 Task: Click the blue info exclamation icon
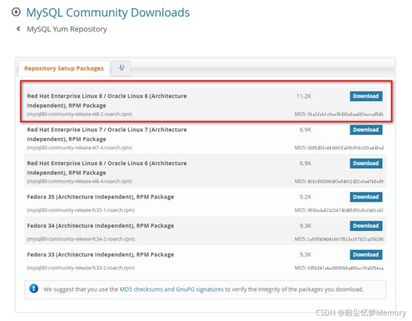click(x=34, y=289)
